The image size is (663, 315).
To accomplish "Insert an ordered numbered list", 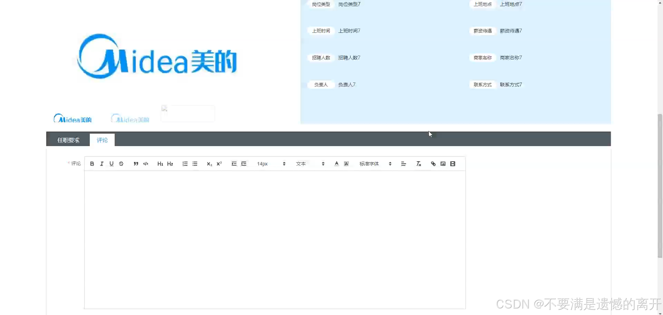I will coord(185,164).
